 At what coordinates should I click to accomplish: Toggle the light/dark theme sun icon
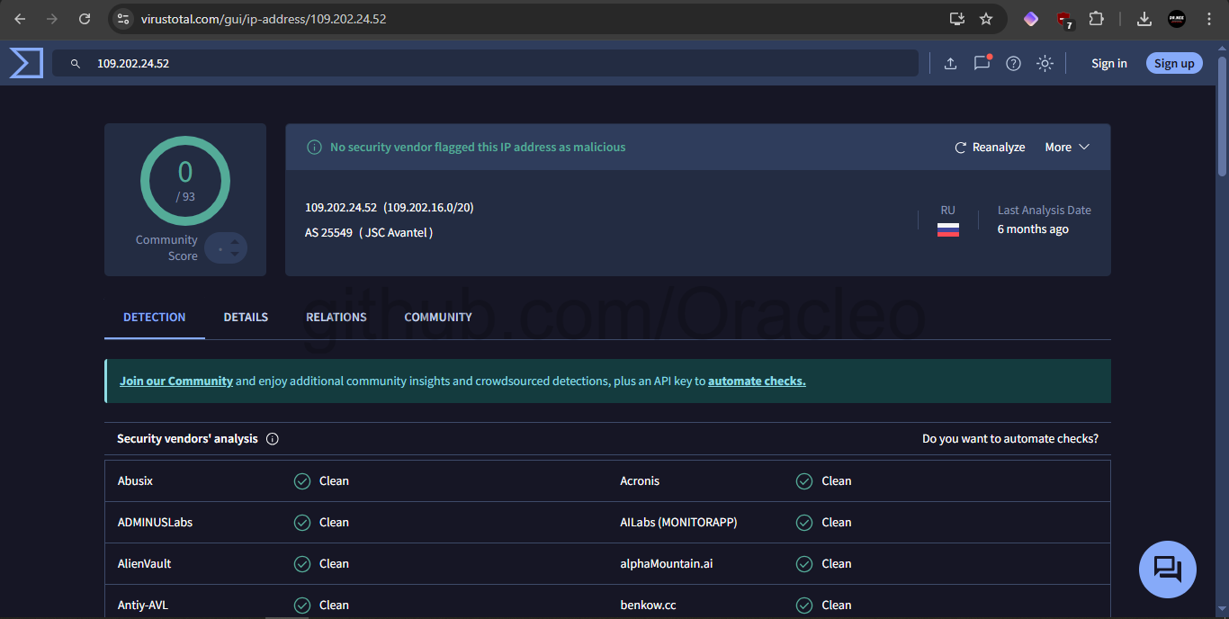point(1045,63)
